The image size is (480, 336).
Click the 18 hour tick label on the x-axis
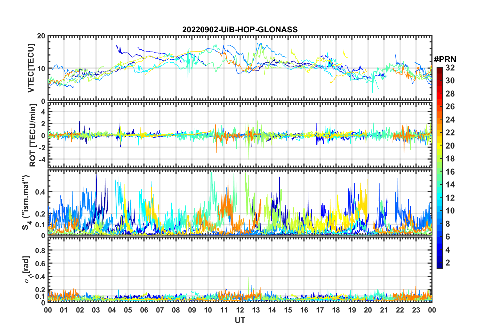pos(336,310)
